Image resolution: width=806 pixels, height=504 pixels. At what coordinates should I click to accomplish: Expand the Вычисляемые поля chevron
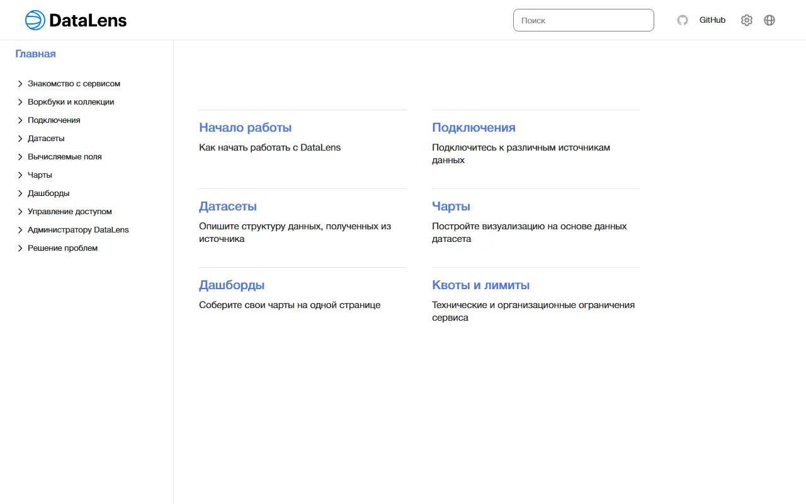[20, 157]
